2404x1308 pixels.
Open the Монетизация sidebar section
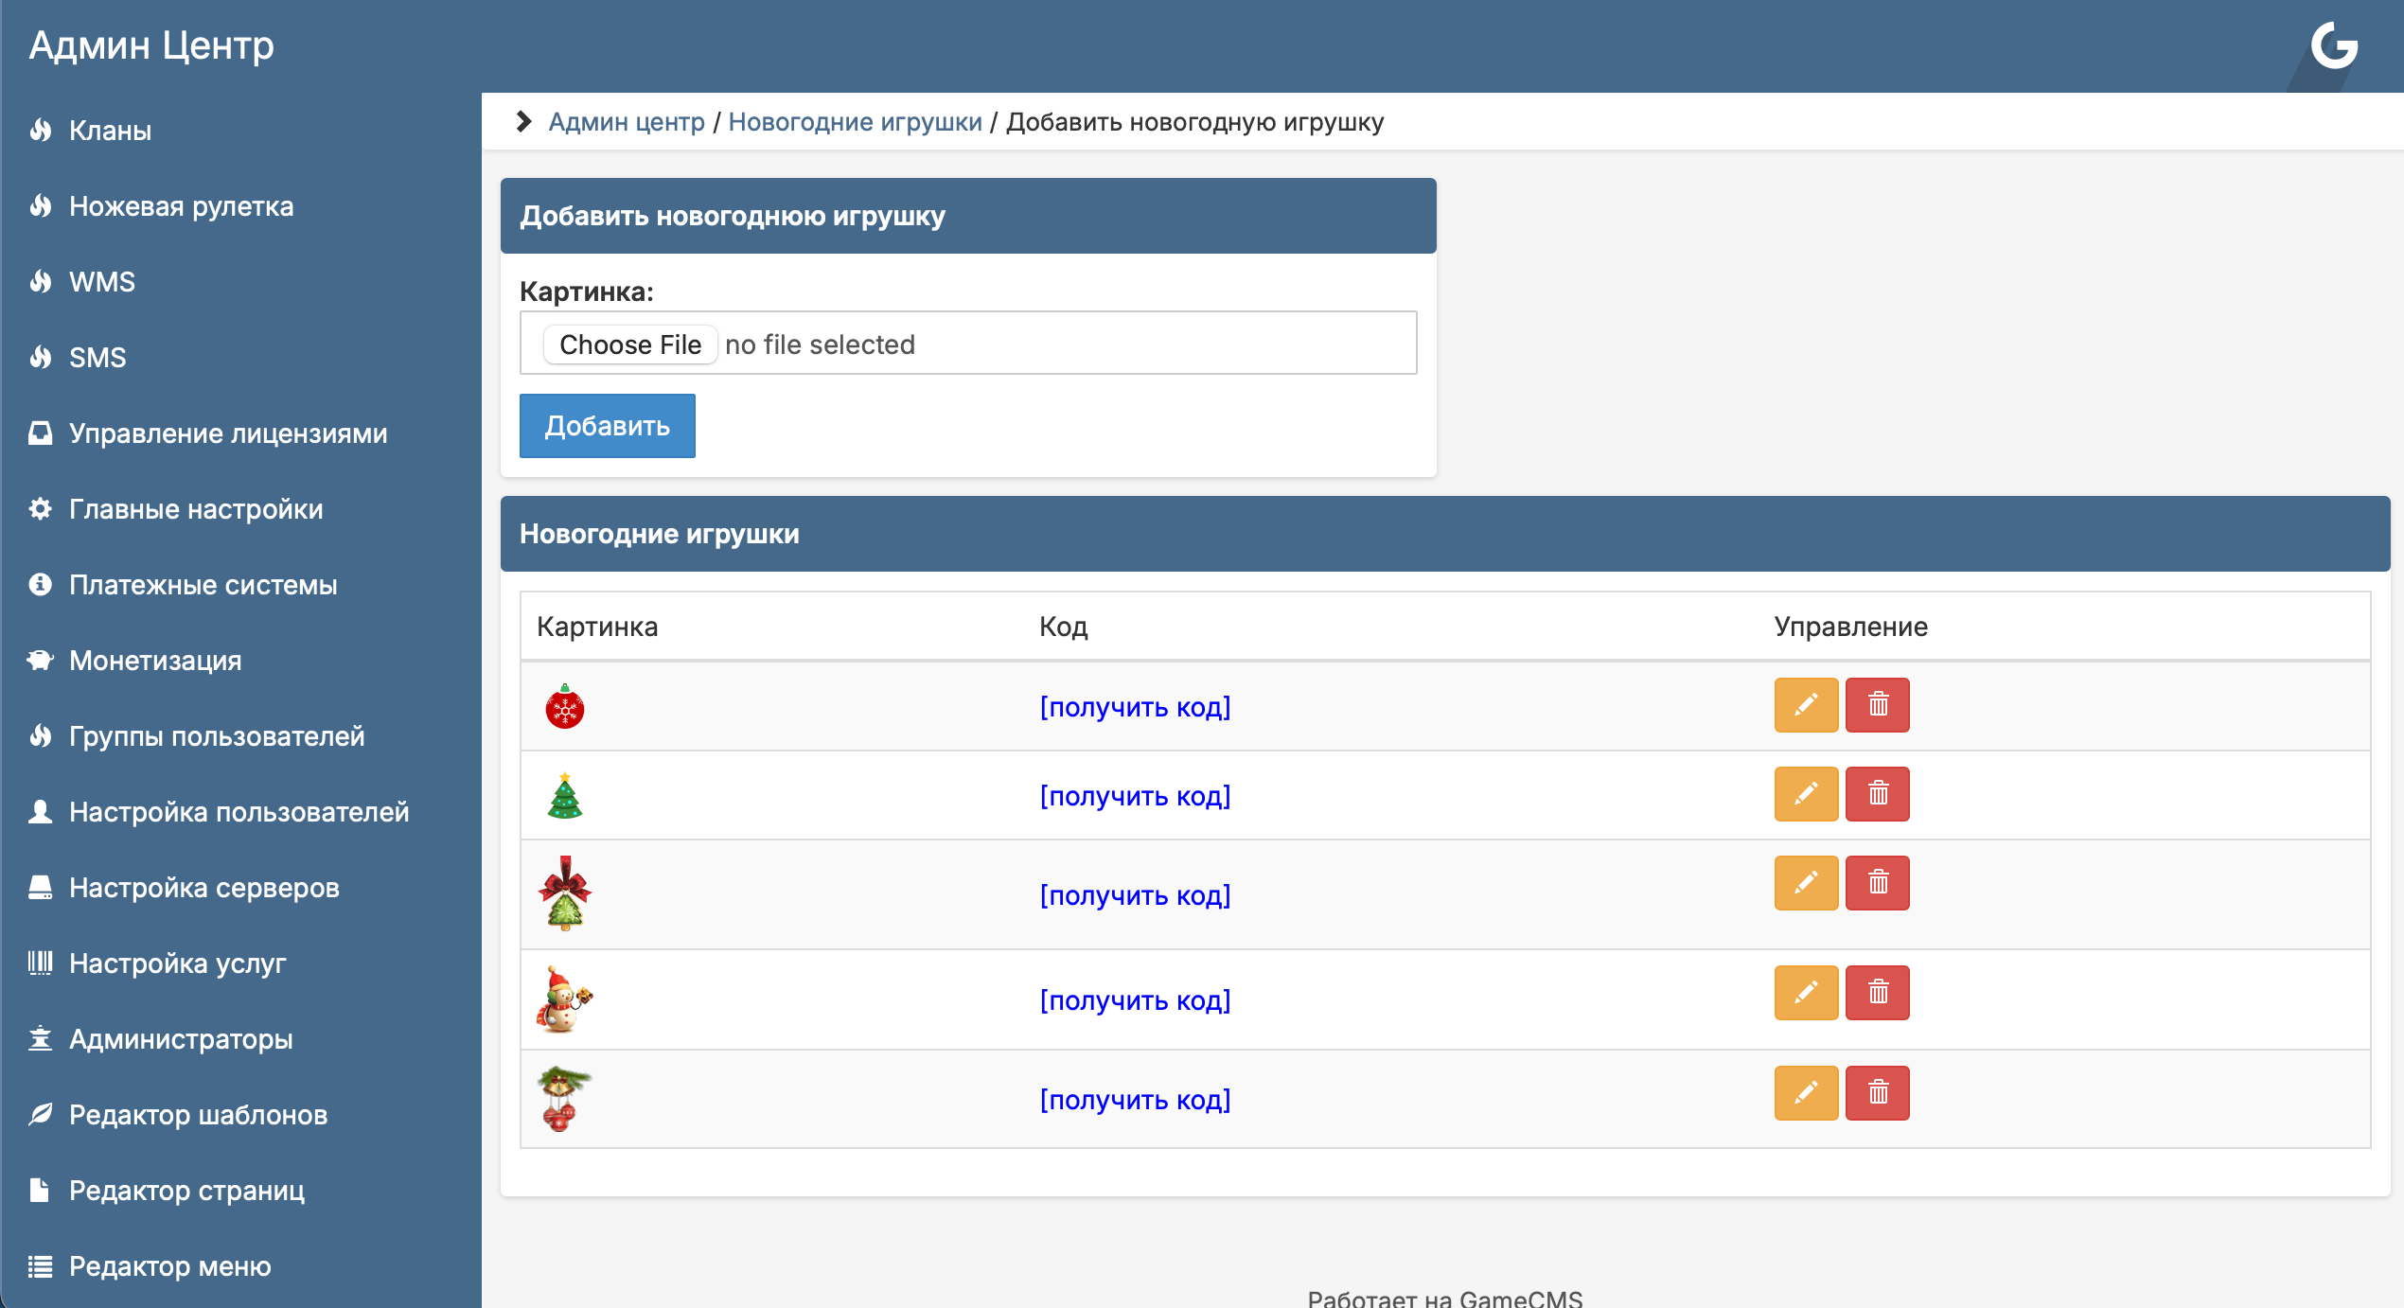point(155,661)
